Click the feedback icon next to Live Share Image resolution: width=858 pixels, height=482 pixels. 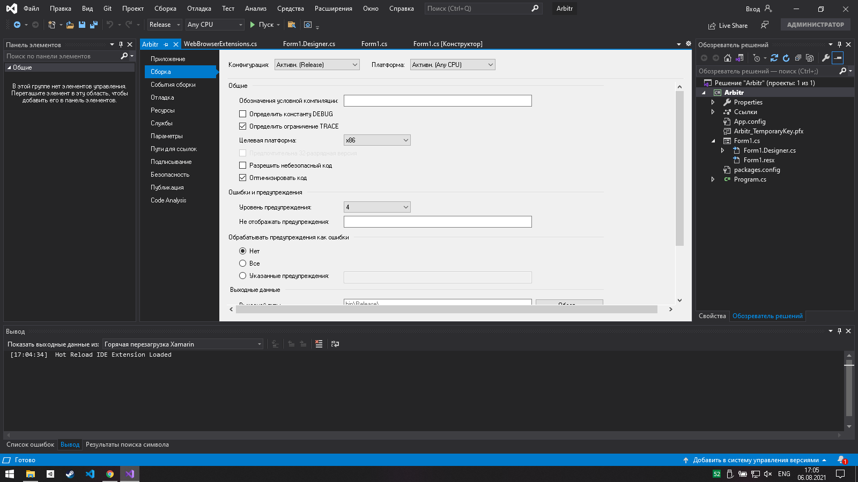(x=765, y=25)
